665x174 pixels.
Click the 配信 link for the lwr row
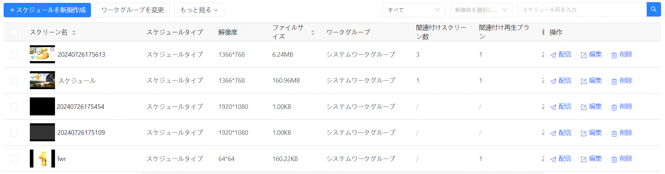tap(565, 159)
